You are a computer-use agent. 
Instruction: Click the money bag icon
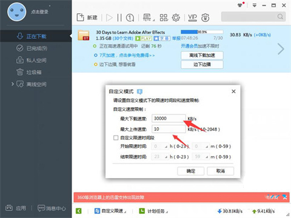click(x=206, y=18)
